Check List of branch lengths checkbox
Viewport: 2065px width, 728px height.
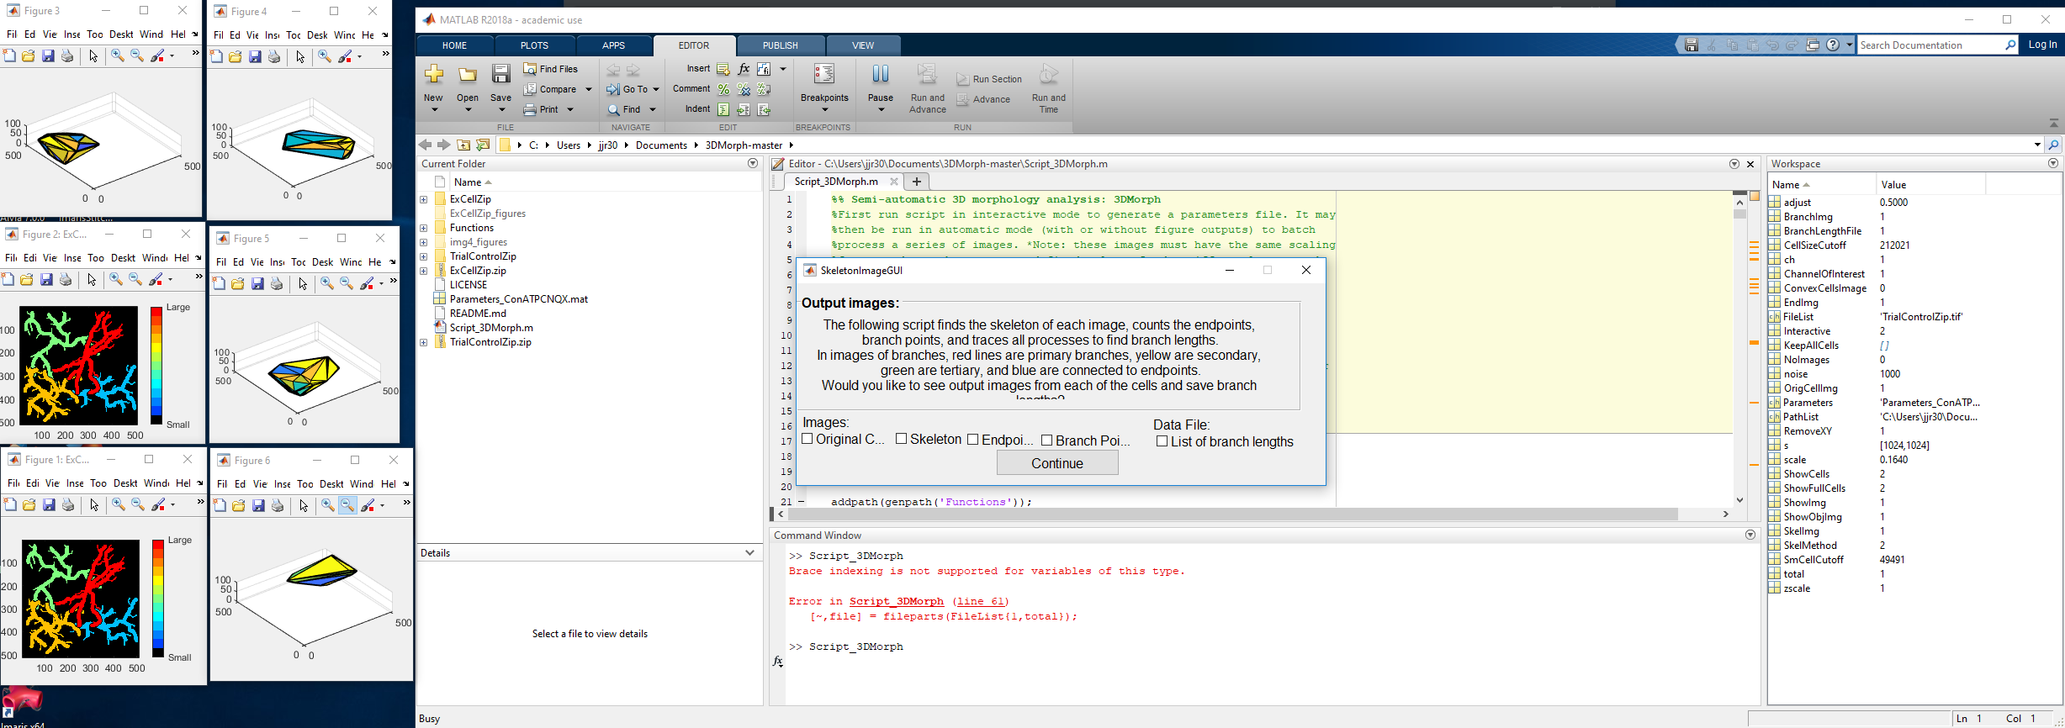[1162, 441]
